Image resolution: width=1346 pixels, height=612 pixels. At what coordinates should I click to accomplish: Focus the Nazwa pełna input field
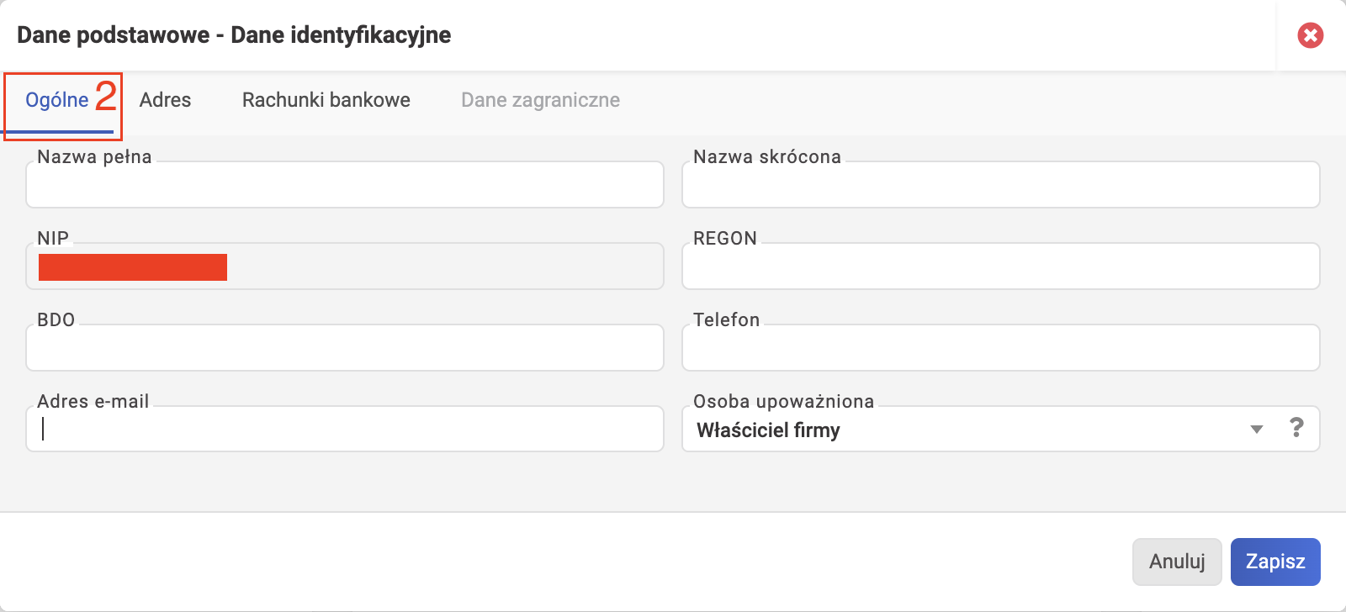tap(345, 185)
